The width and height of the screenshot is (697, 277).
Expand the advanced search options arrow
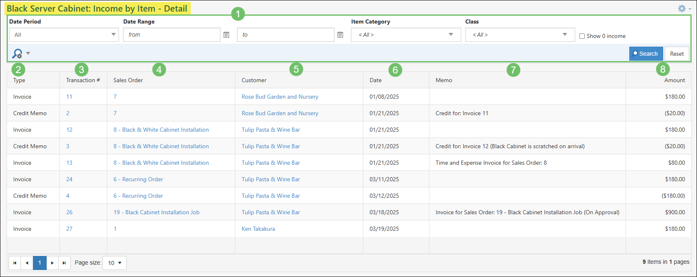28,53
